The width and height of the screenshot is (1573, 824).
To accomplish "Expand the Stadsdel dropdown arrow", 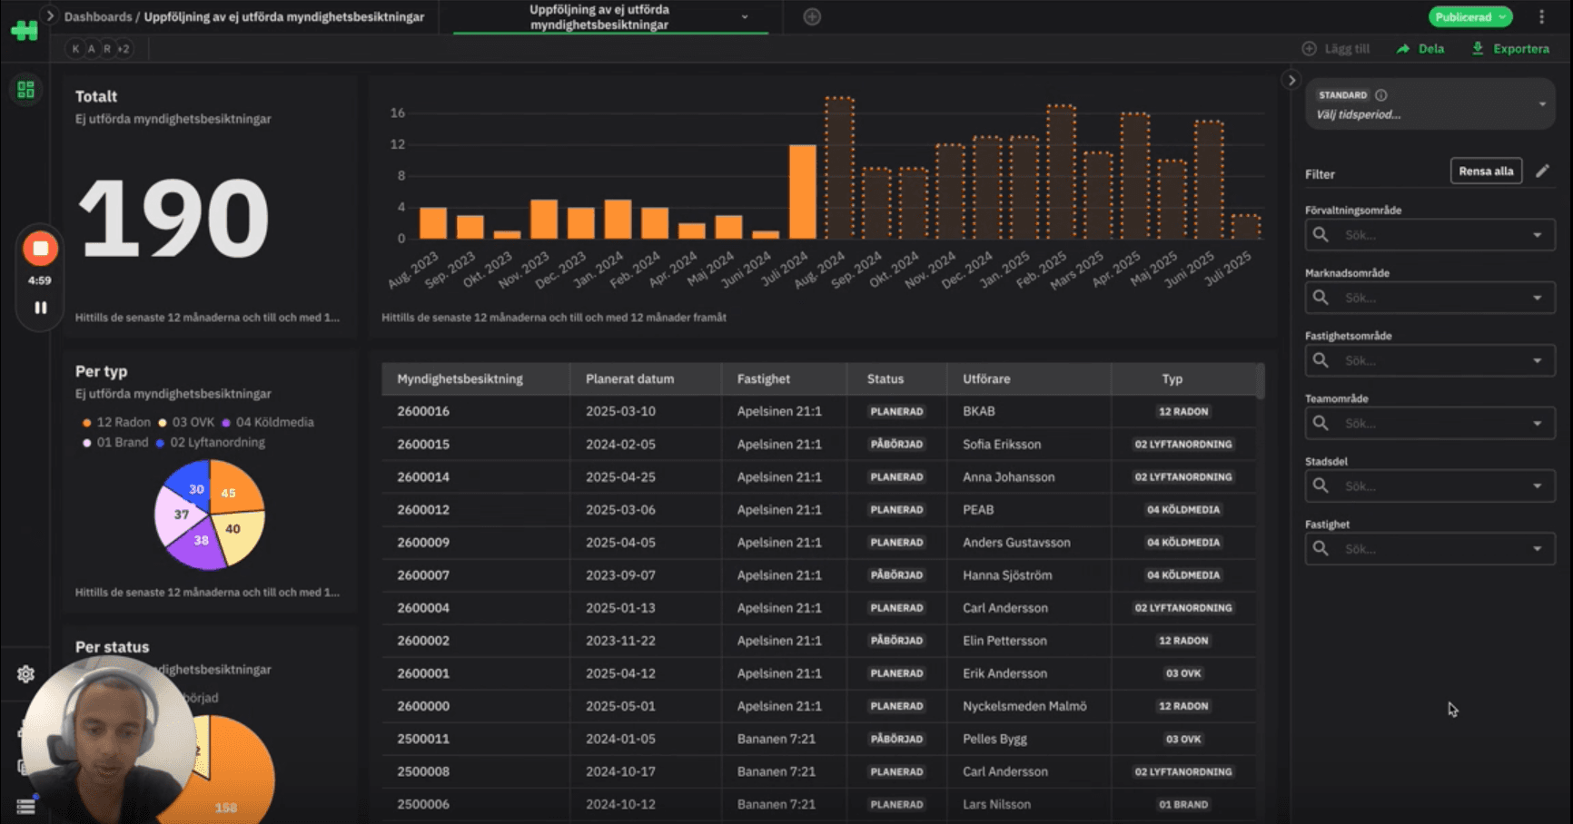I will [1538, 486].
